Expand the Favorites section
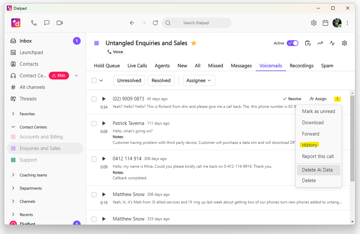This screenshot has height=234, width=360. (13, 114)
